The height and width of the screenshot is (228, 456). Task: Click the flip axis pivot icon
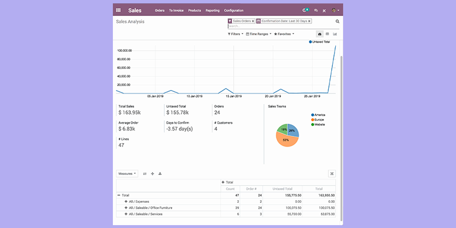[145, 174]
